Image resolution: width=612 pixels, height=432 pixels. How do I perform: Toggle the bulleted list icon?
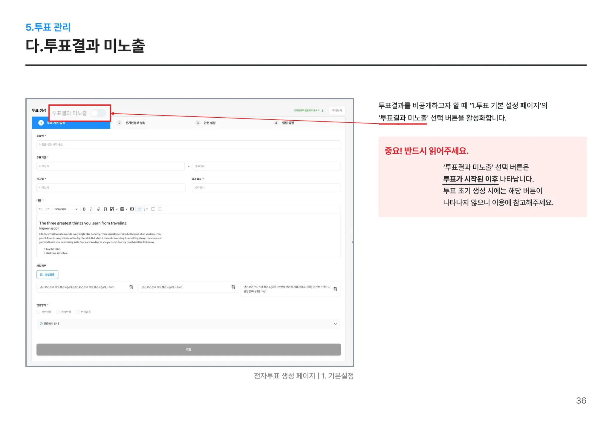[139, 209]
